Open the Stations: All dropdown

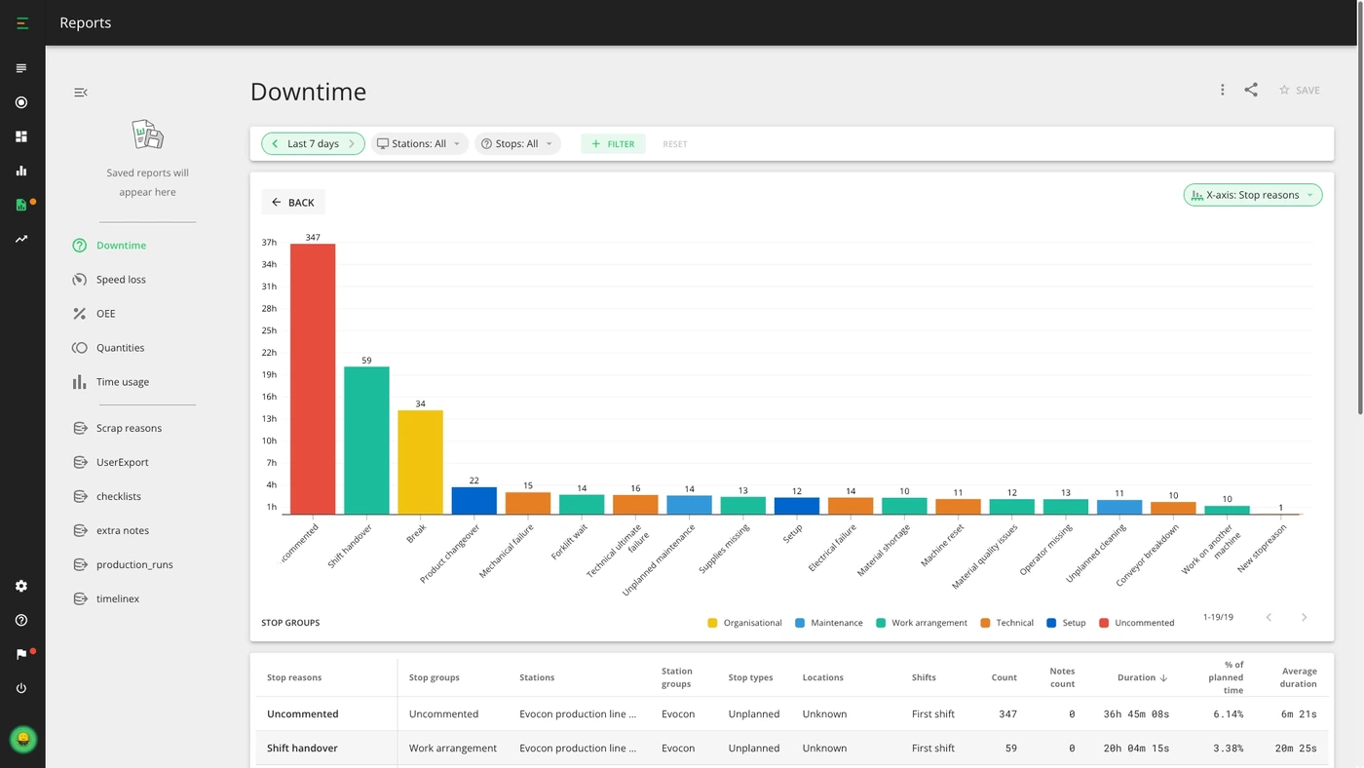pos(419,143)
